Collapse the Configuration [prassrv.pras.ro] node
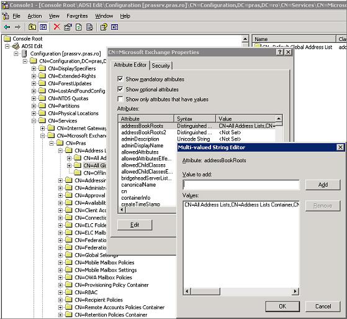 tap(16, 53)
